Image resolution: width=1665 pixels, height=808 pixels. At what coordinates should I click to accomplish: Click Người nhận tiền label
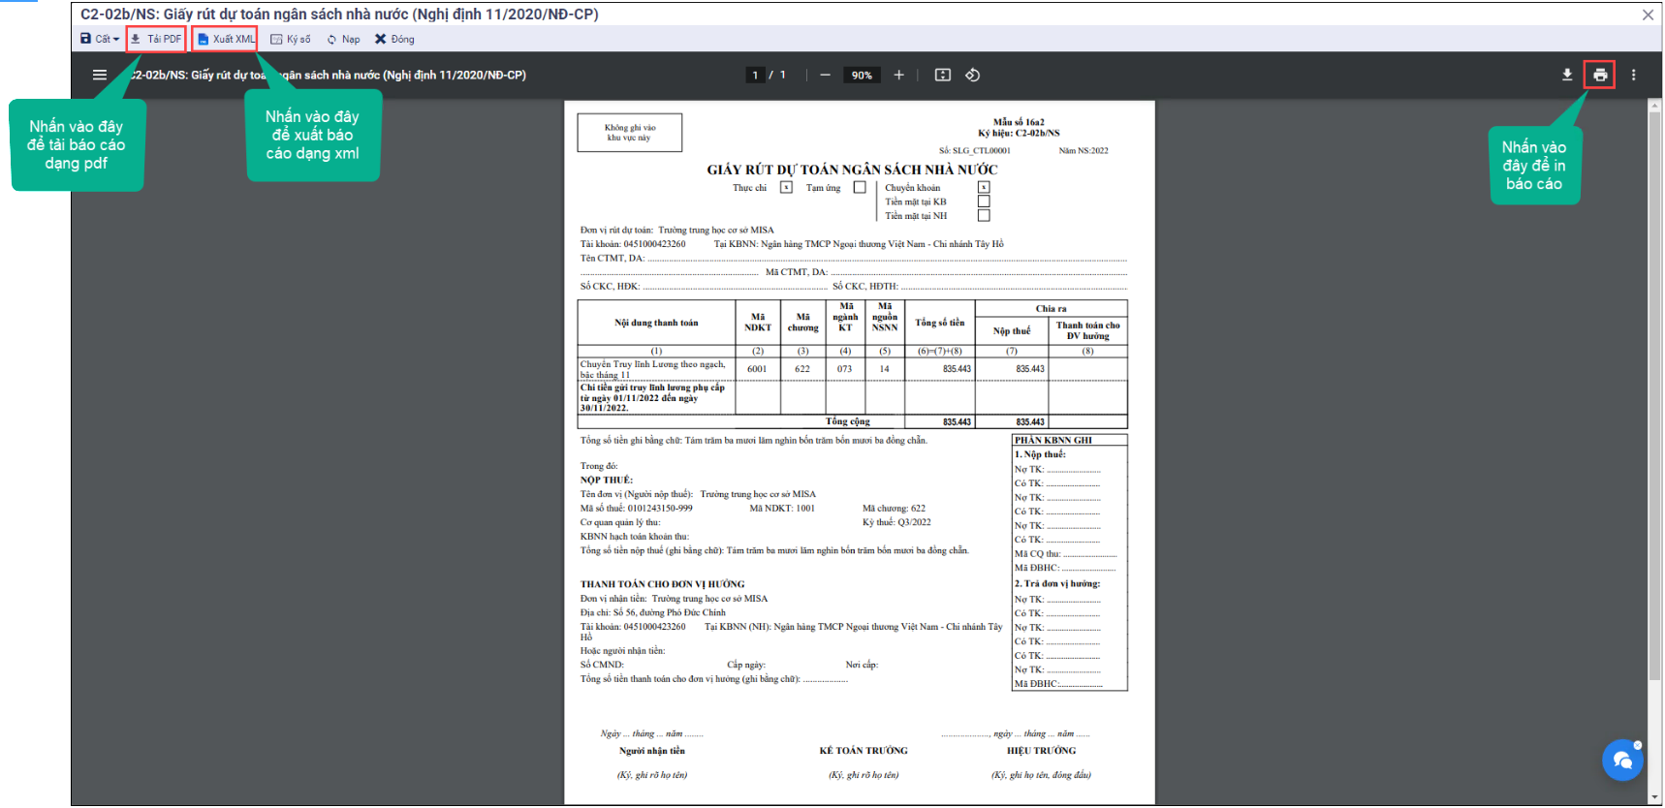click(x=651, y=750)
